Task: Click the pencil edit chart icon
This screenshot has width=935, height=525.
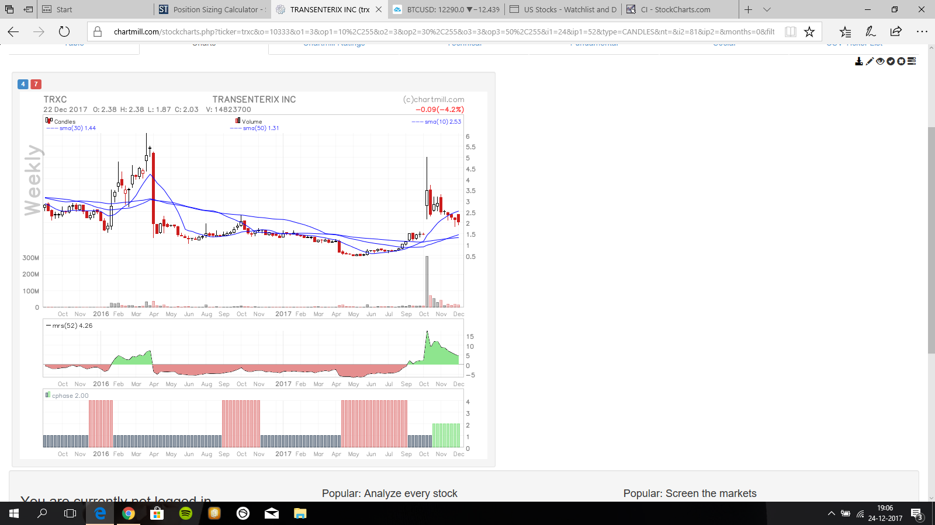Action: click(870, 61)
